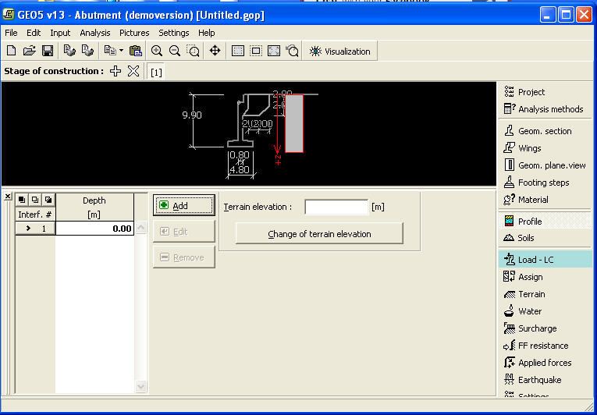This screenshot has height=415, width=597.
Task: Open Geom. plane.view in the sidebar
Action: coord(545,165)
